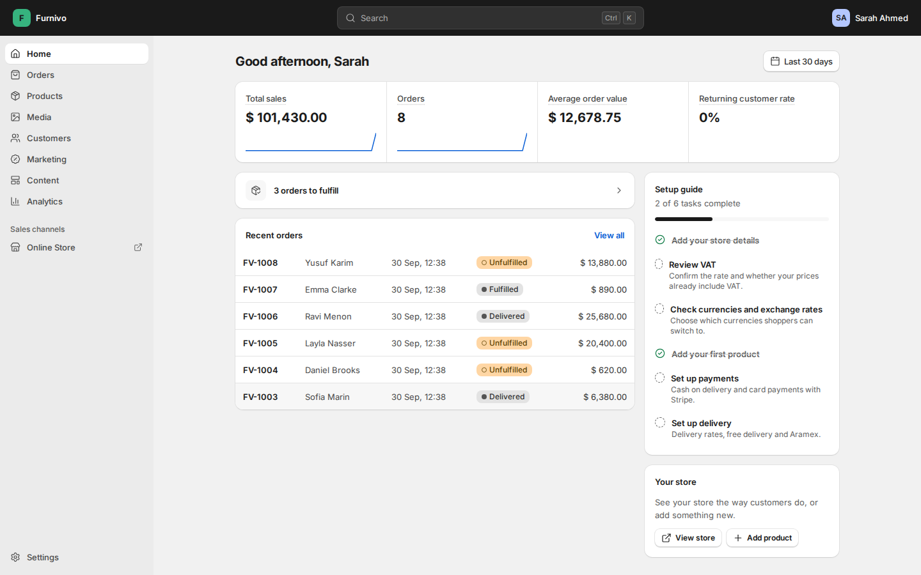Click the Furnivo green logo icon
This screenshot has height=575, width=921.
22,18
